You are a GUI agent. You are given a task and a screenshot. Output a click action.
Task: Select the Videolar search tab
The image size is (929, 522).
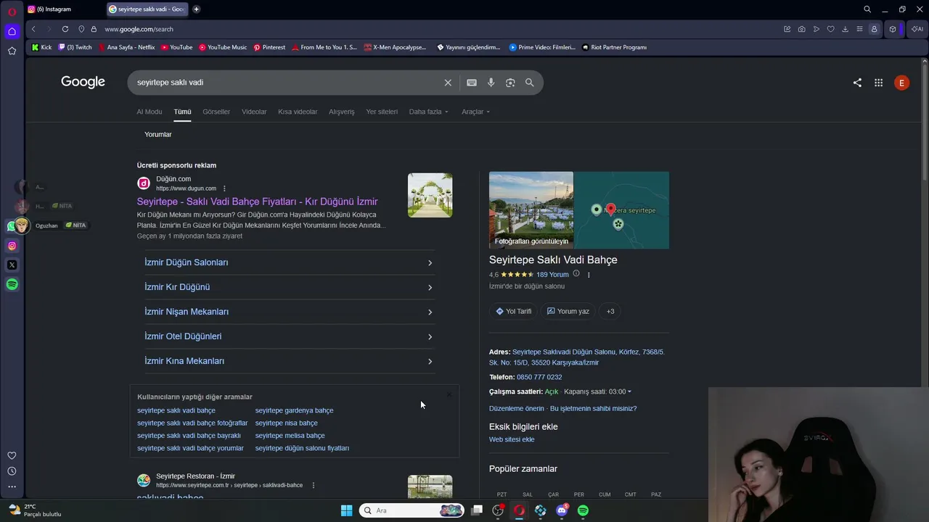254,112
